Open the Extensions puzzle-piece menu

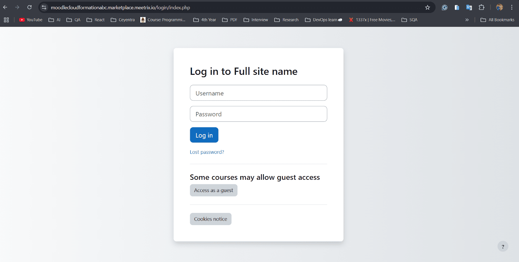[x=482, y=7]
